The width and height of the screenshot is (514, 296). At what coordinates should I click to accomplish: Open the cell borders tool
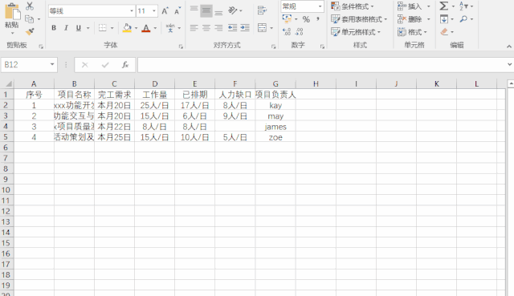tap(103, 28)
